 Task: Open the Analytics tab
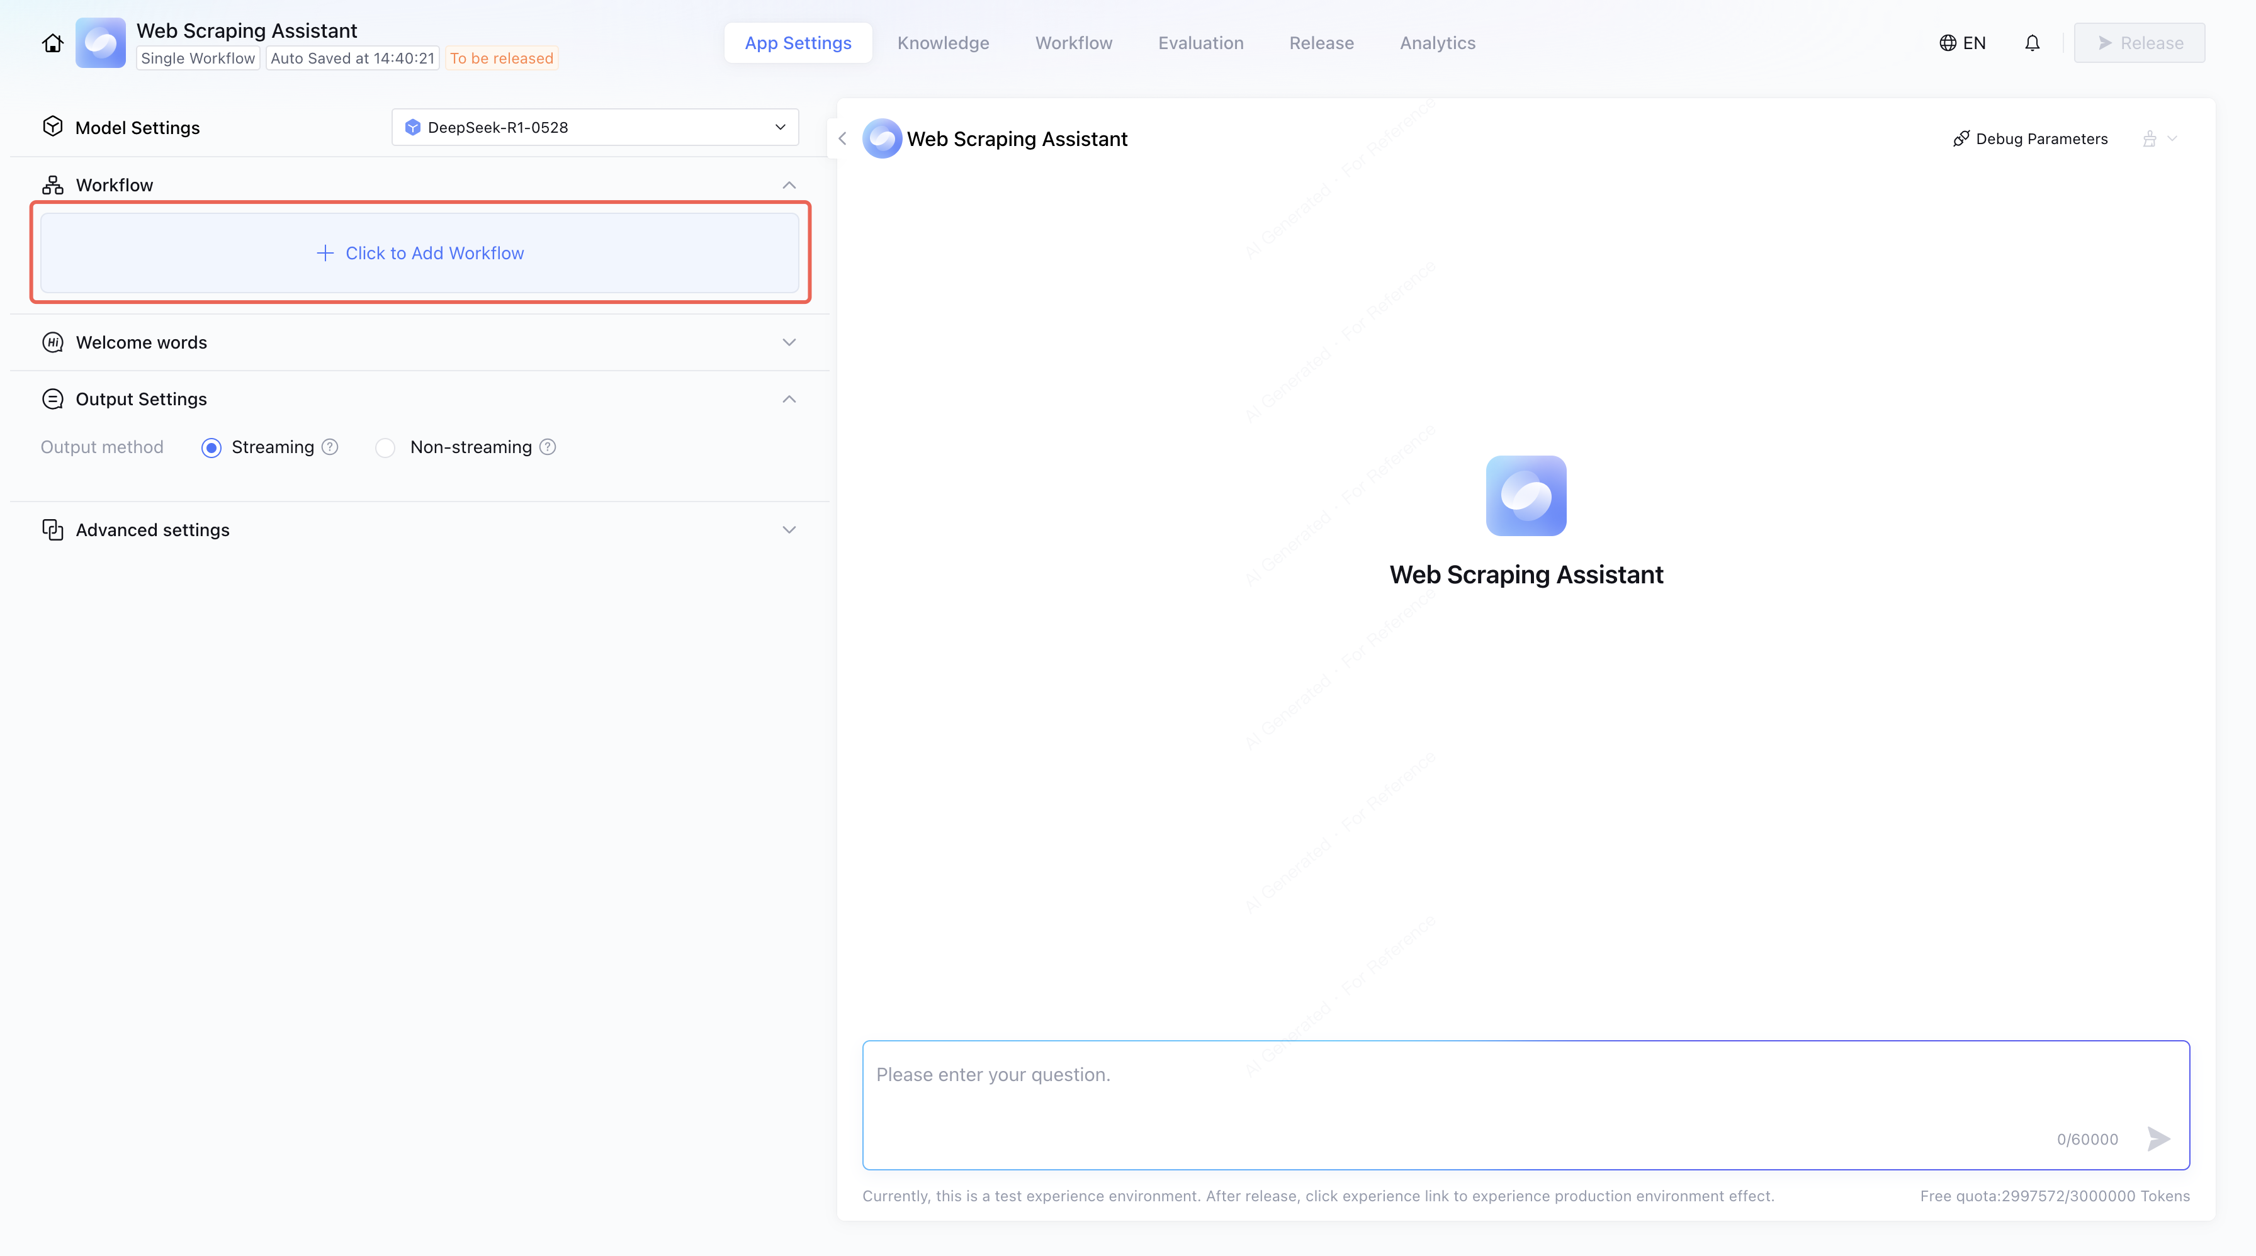click(x=1436, y=43)
